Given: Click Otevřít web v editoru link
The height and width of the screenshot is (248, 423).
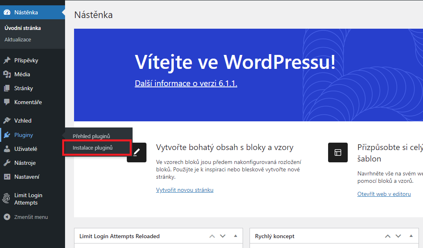Looking at the screenshot, I should pyautogui.click(x=384, y=194).
